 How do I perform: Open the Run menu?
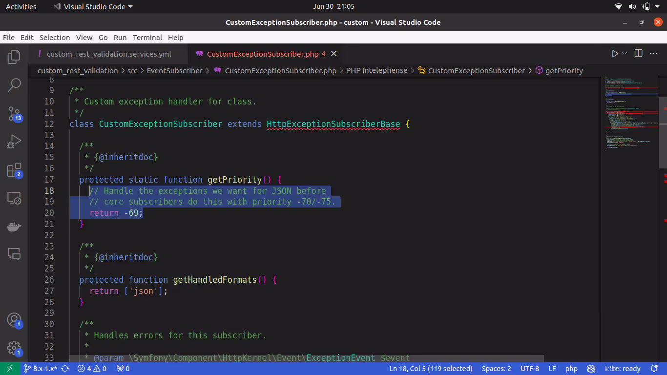point(120,38)
